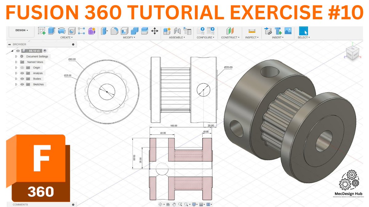Activate the Select tool
Screen dimensions: 369x207
pos(304,31)
